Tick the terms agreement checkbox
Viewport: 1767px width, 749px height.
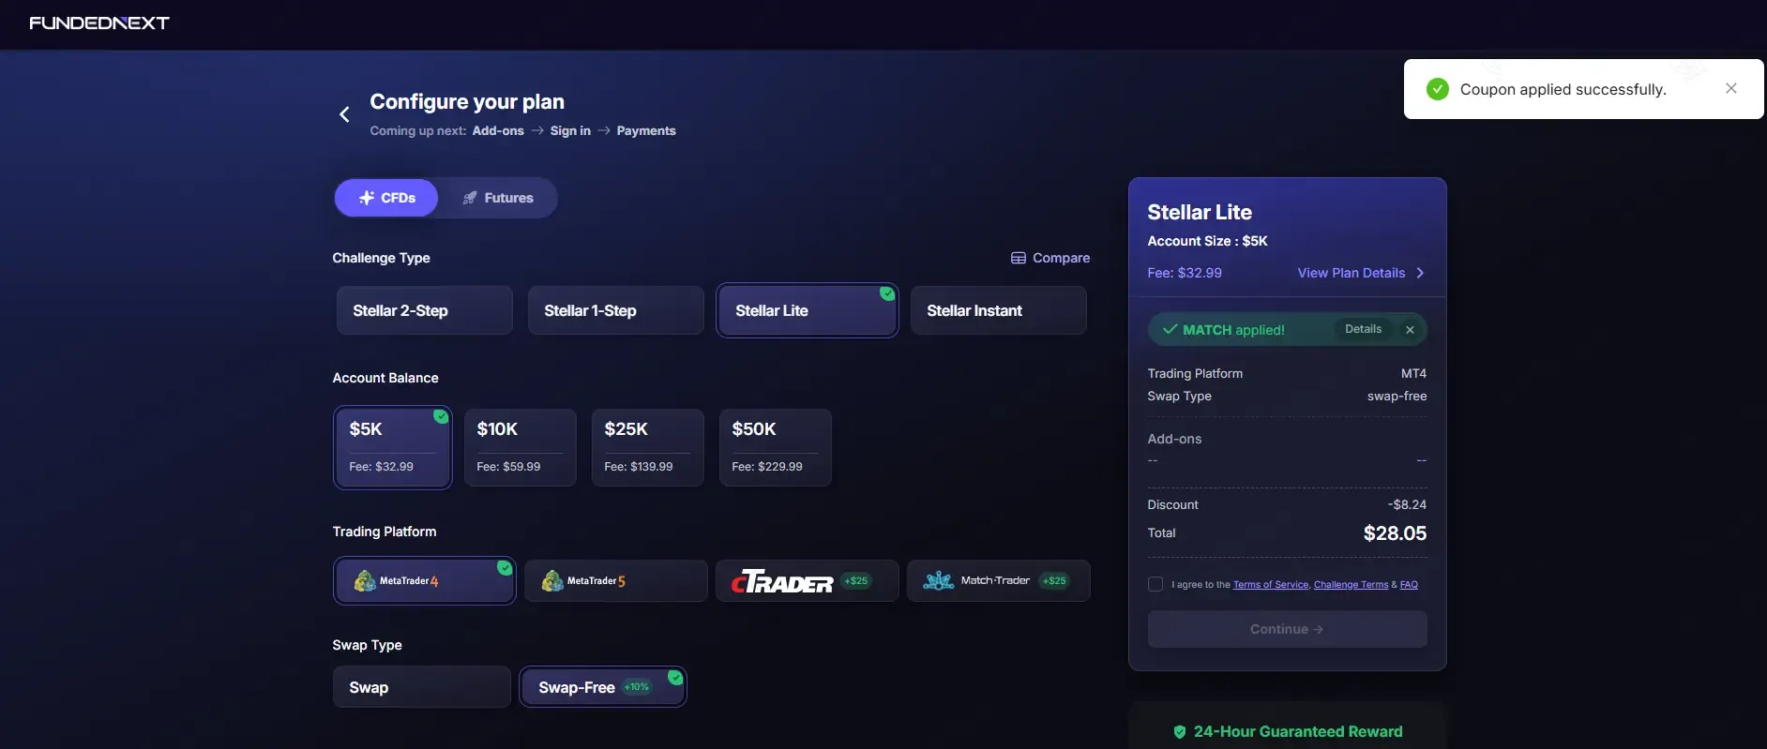click(1155, 584)
